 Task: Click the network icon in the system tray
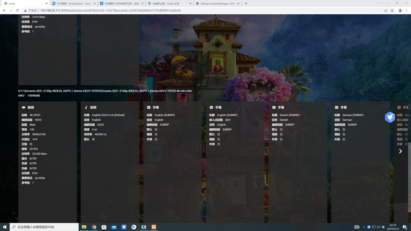tap(373, 227)
